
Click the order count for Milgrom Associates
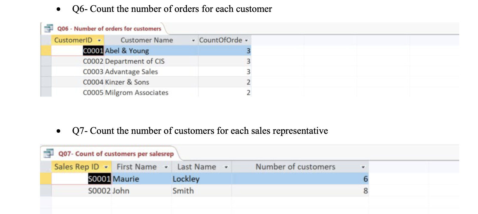225,92
